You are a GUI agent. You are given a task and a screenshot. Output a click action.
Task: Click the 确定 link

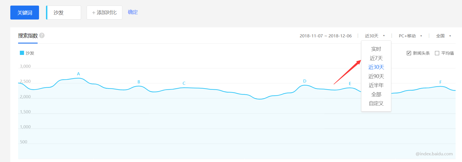[133, 12]
